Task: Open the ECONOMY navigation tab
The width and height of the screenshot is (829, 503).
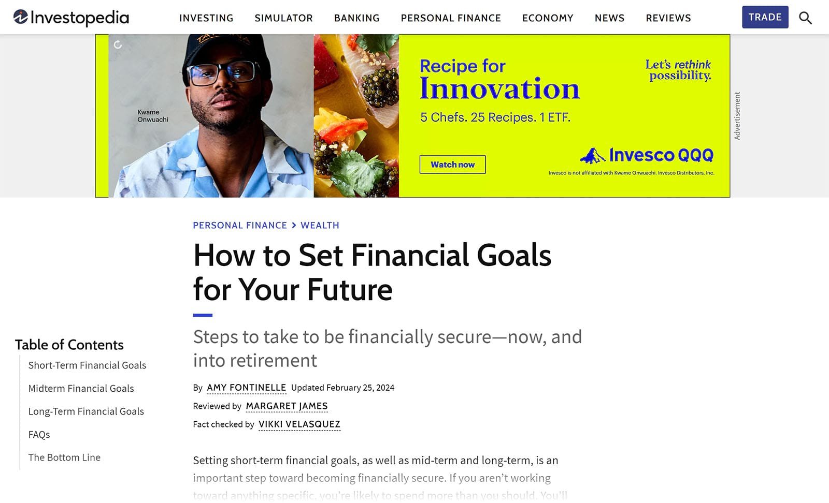Action: [x=547, y=18]
